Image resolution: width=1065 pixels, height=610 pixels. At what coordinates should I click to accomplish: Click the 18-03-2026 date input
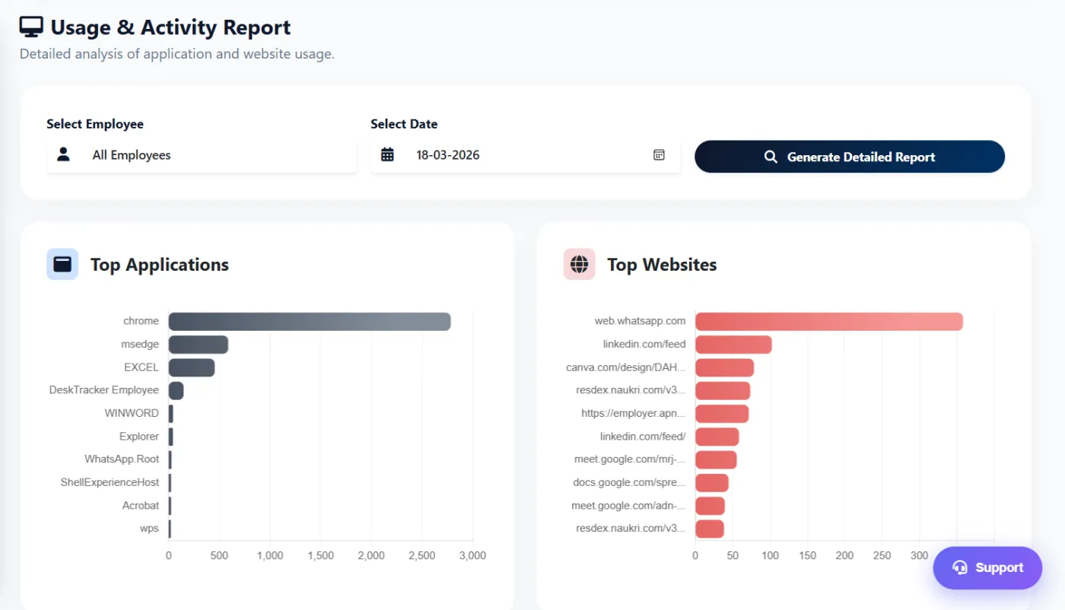526,155
